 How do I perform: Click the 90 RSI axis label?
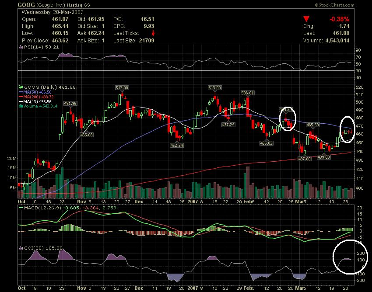click(x=358, y=50)
